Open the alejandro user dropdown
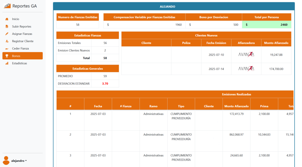 [19, 161]
